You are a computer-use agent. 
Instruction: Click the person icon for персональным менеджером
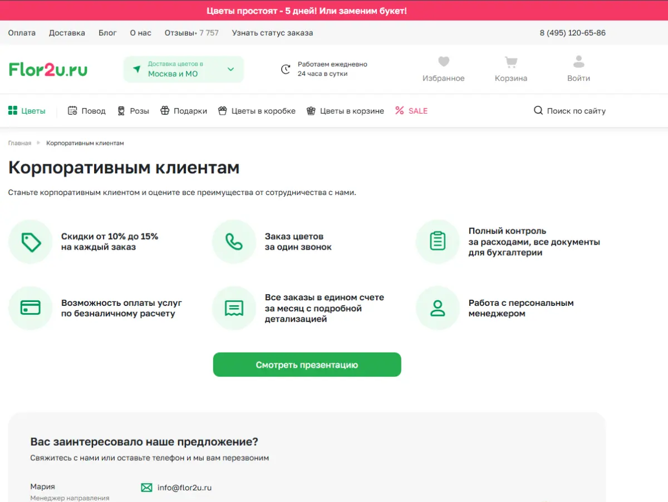[438, 308]
